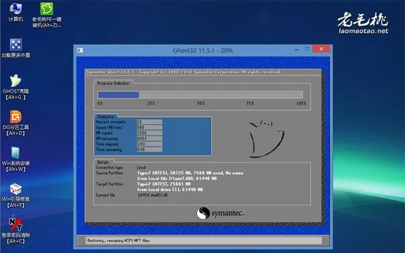The height and width of the screenshot is (253, 405).
Task: Click the ghost mascot drawing
Action: click(266, 138)
